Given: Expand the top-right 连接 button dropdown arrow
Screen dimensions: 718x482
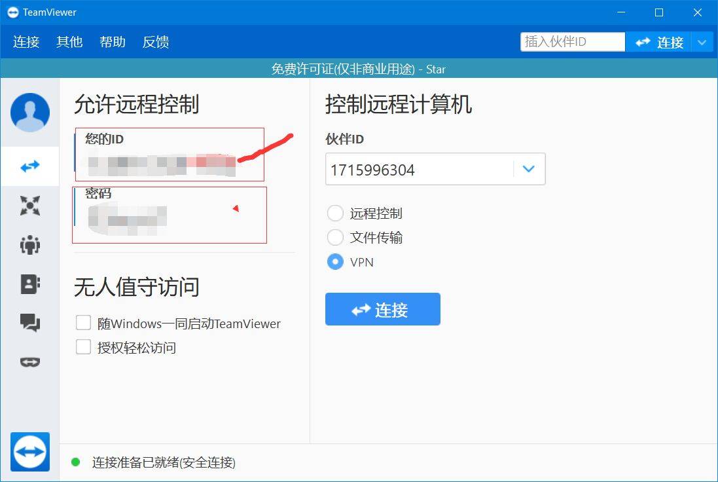Looking at the screenshot, I should (x=702, y=42).
